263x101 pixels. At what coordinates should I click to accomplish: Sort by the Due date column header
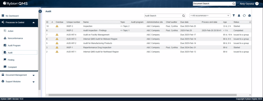[190, 22]
